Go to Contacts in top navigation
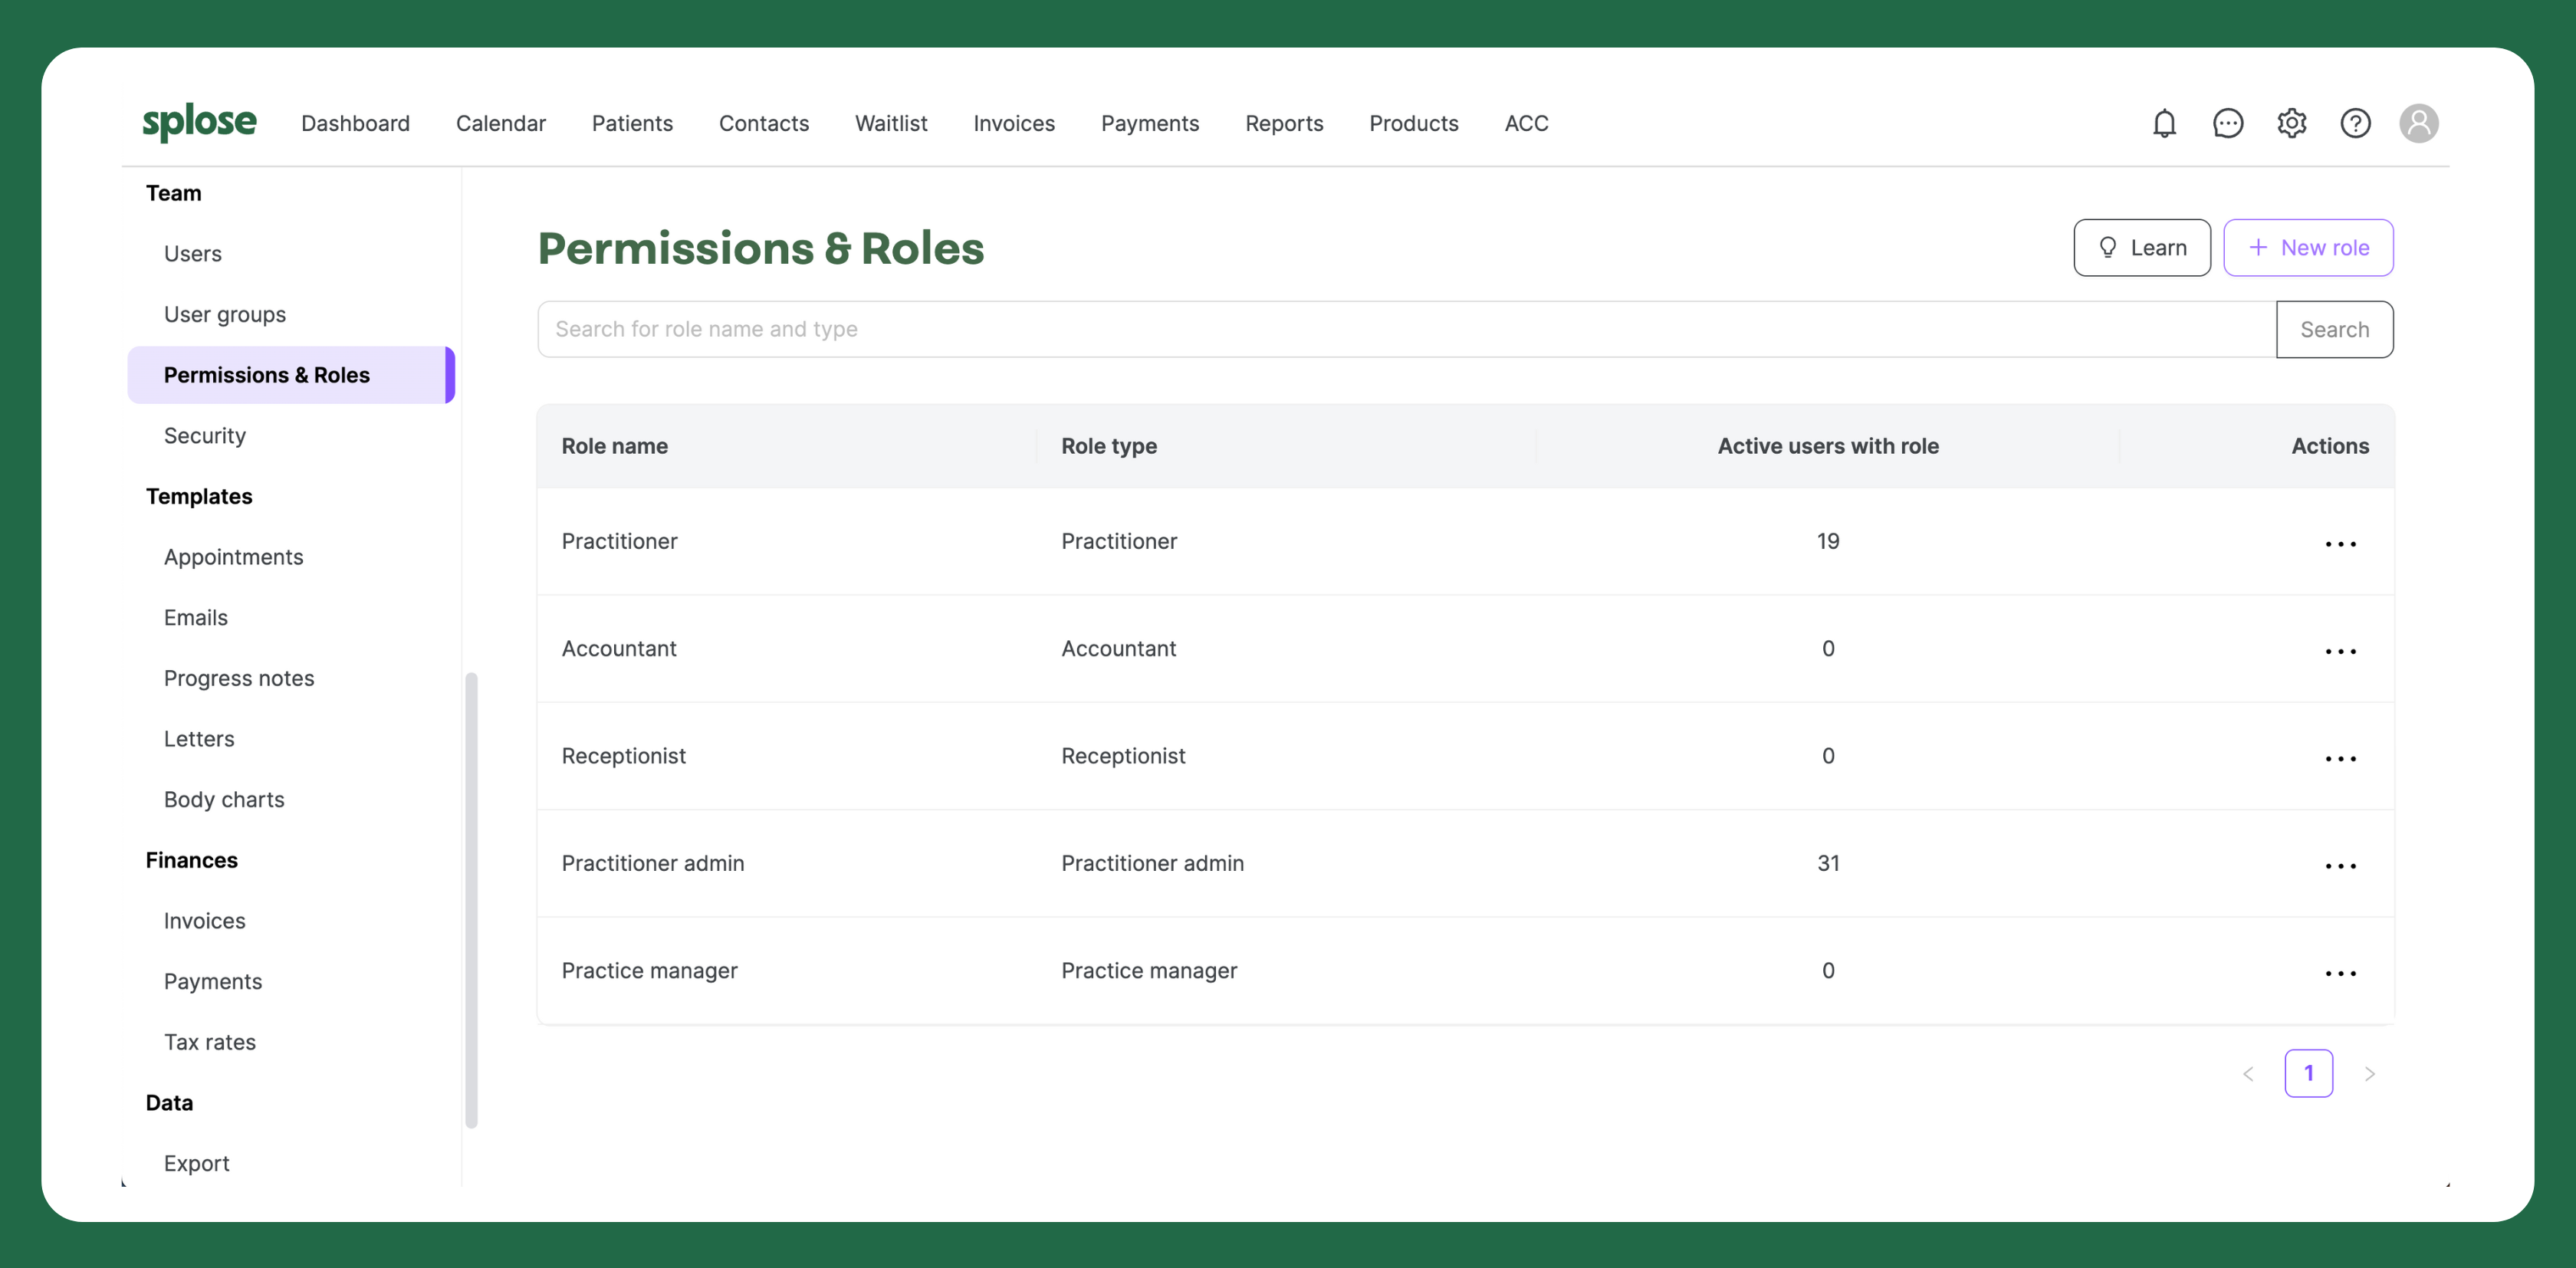 [764, 123]
